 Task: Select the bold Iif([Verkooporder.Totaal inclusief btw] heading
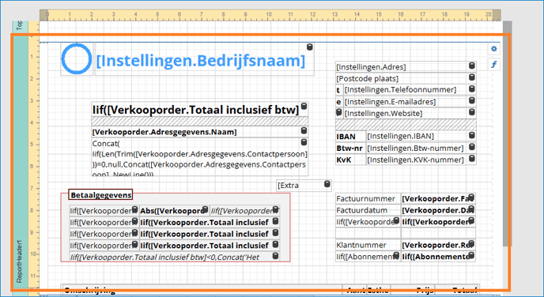pyautogui.click(x=200, y=110)
